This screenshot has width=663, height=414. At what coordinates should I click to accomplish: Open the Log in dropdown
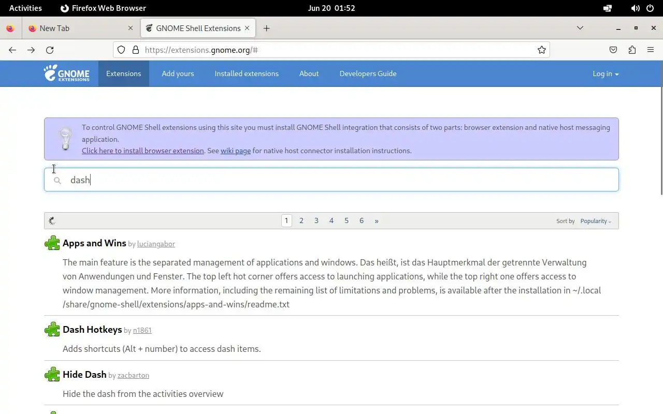[x=606, y=73]
